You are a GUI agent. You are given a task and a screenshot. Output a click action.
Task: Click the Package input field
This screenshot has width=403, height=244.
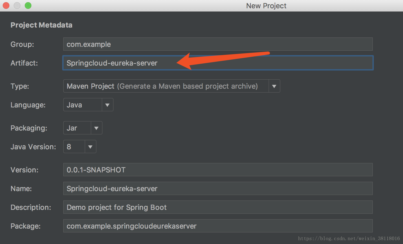tap(218, 226)
